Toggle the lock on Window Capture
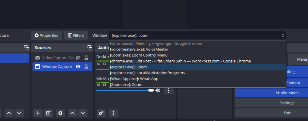Image resolution: width=308 pixels, height=121 pixels. pos(86,67)
